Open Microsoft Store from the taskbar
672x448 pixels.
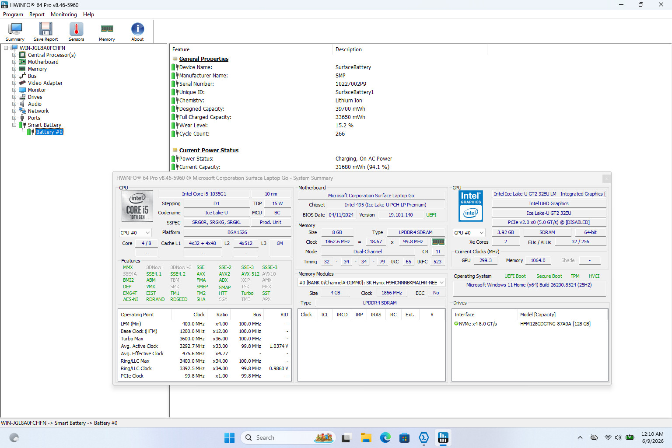coord(404,437)
